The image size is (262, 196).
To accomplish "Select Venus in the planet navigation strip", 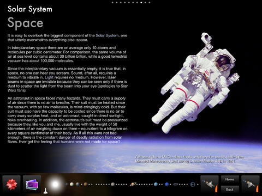I will pyautogui.click(x=72, y=184).
